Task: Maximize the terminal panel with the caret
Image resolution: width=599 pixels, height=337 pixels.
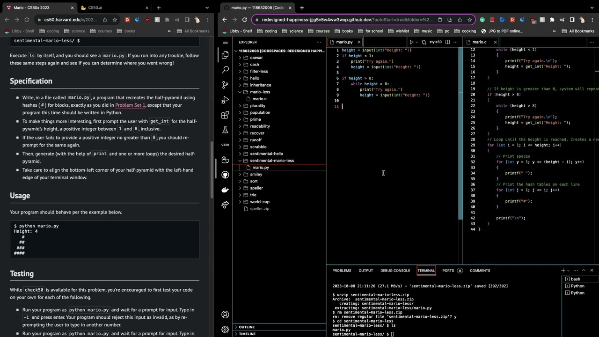Action: [583, 271]
